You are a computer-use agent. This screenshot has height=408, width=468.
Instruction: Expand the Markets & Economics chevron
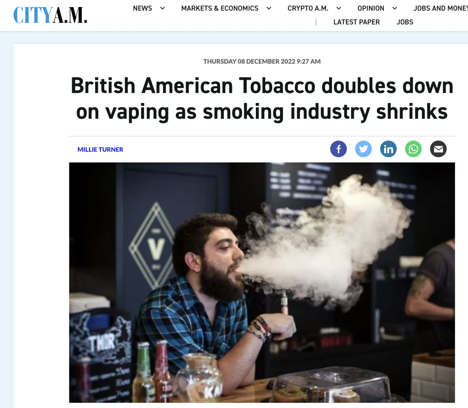[269, 8]
